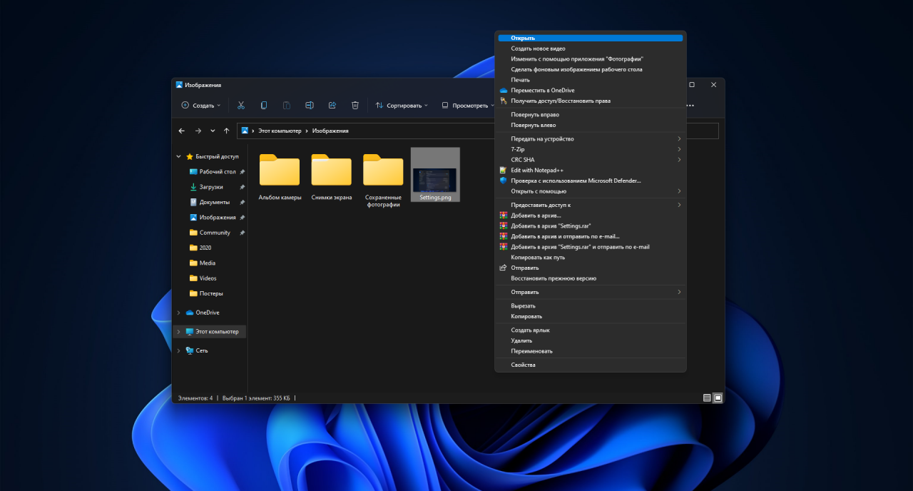Collapse the Быстрый доступ section
Viewport: 913px width, 491px height.
click(178, 156)
